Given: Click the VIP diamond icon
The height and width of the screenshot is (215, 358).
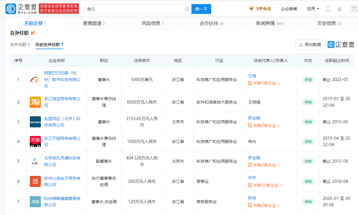Looking at the screenshot, I should (251, 9).
